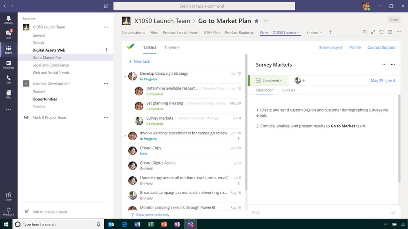
Task: Open more tab options ellipsis at top right
Action: (x=398, y=32)
